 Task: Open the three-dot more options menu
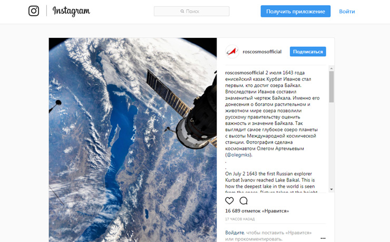[x=323, y=238]
